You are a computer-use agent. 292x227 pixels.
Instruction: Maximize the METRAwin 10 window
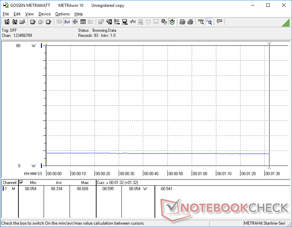(268, 5)
